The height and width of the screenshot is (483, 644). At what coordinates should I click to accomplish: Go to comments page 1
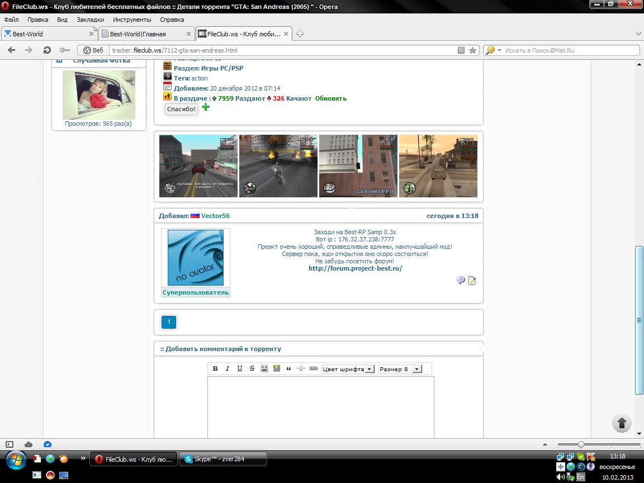pos(169,322)
